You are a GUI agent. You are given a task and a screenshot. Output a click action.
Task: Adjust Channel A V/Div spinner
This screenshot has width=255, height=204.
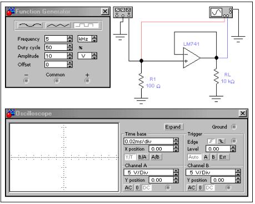tap(176, 172)
